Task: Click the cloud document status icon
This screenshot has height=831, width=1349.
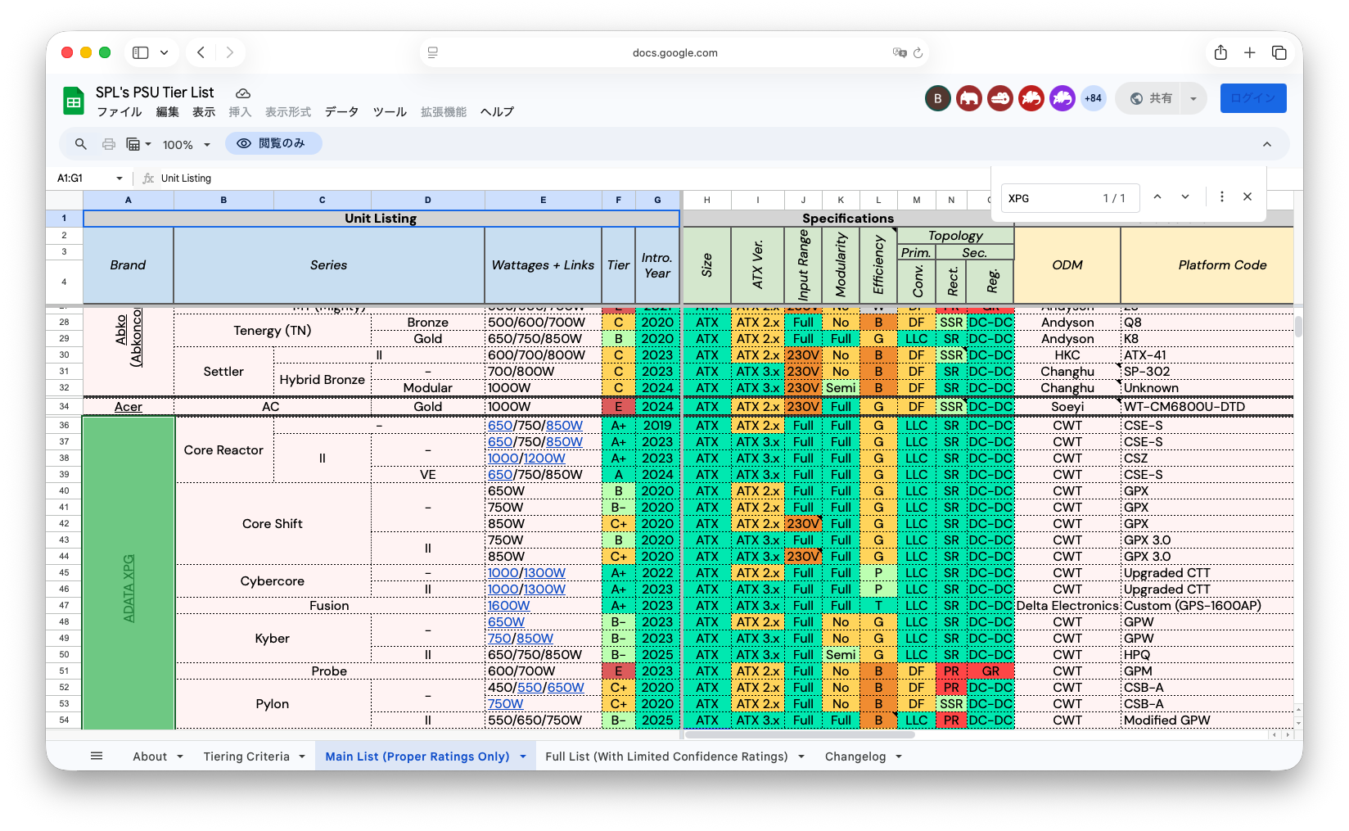Action: 242,93
